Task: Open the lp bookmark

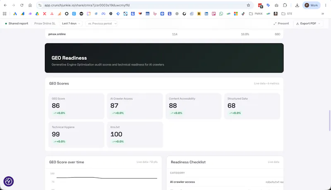Action: tap(155, 14)
